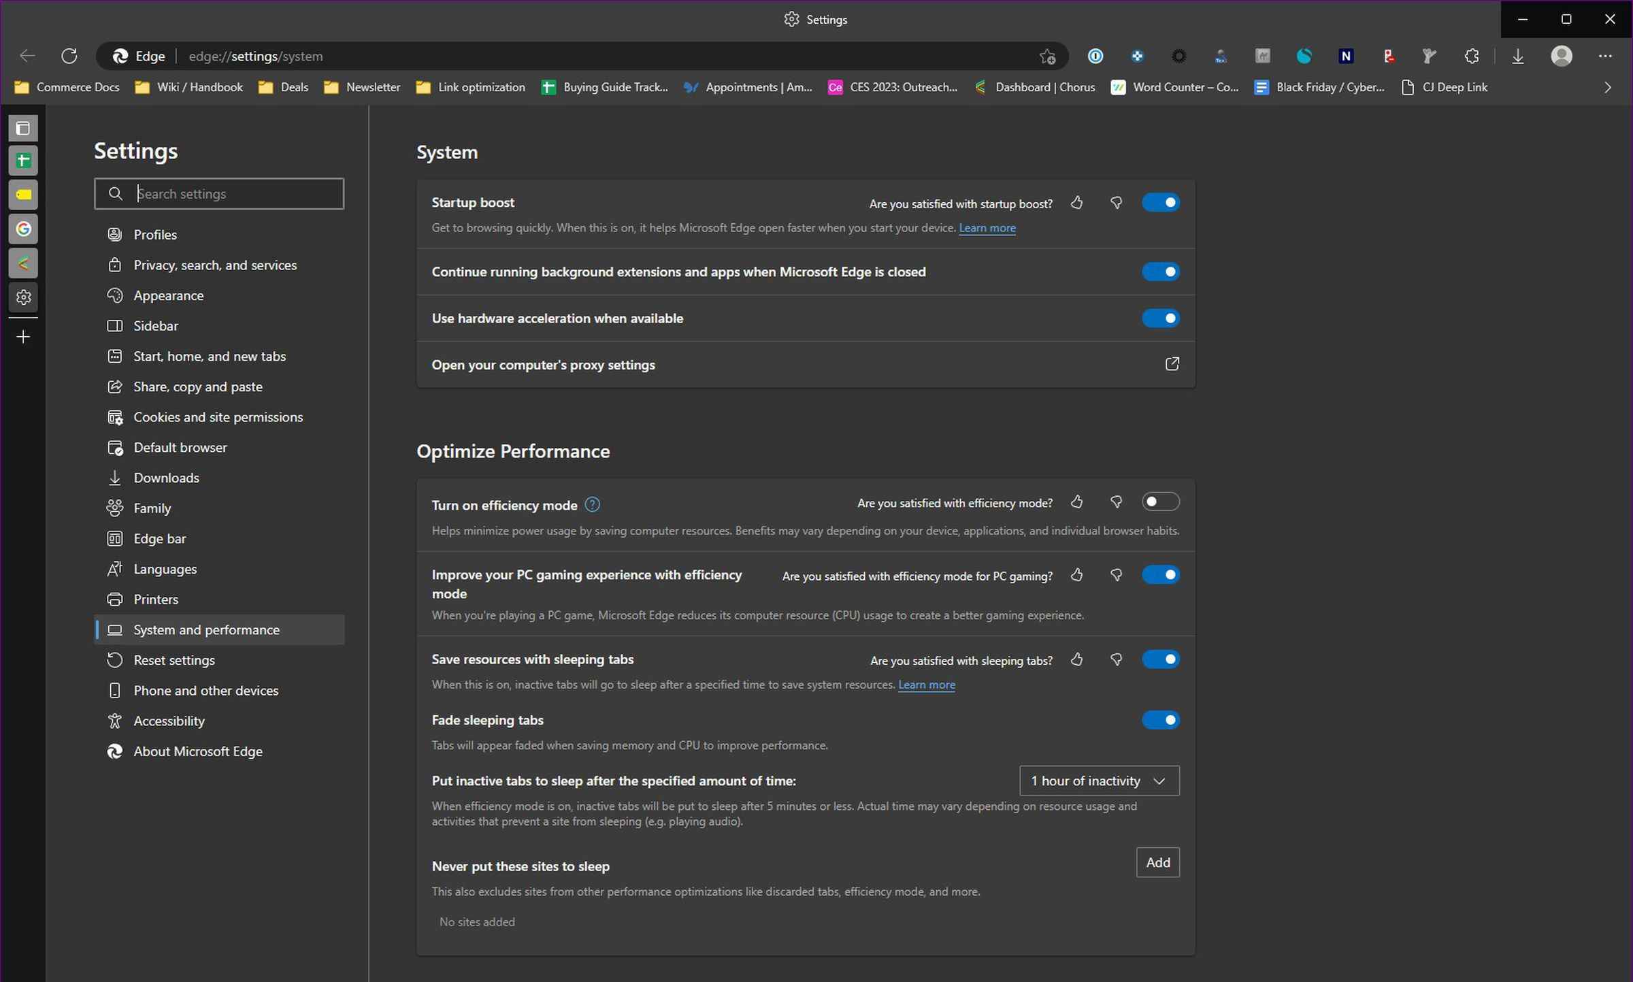This screenshot has width=1633, height=982.
Task: Click the Edge profile icon
Action: 1562,55
